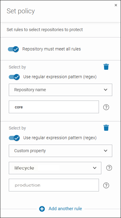Open the Custom property dropdown
The height and width of the screenshot is (218, 121).
tap(60, 151)
